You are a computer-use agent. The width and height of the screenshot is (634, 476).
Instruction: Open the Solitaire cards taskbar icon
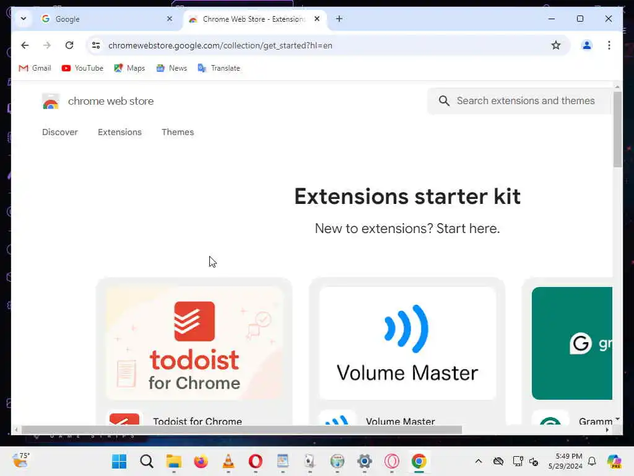coord(310,461)
